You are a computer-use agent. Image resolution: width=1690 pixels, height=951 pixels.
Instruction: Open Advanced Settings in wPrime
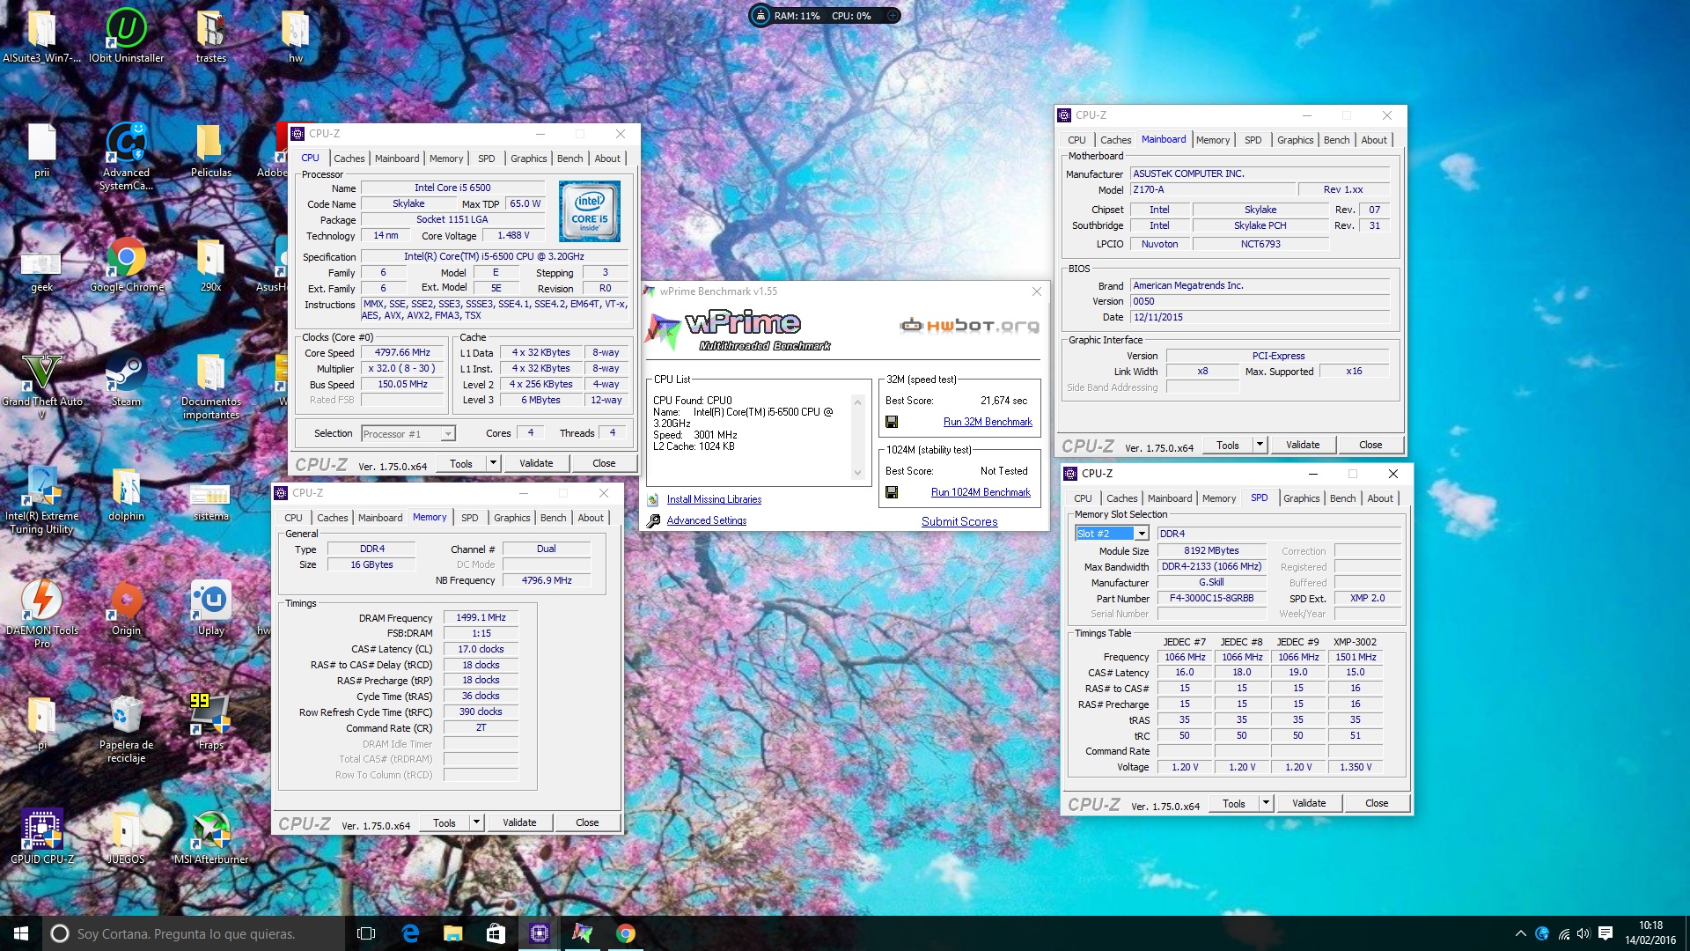click(706, 520)
